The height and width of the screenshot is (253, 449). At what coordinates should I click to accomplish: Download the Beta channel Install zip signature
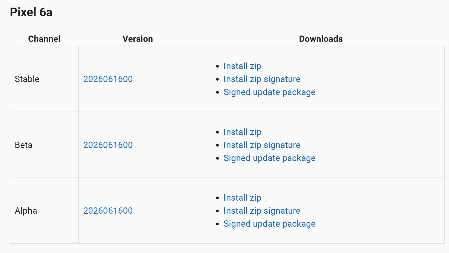(x=262, y=145)
